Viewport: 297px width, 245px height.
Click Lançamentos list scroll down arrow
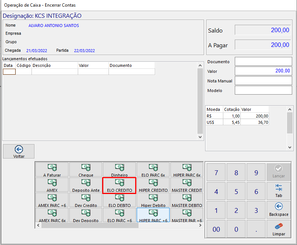pos(200,137)
